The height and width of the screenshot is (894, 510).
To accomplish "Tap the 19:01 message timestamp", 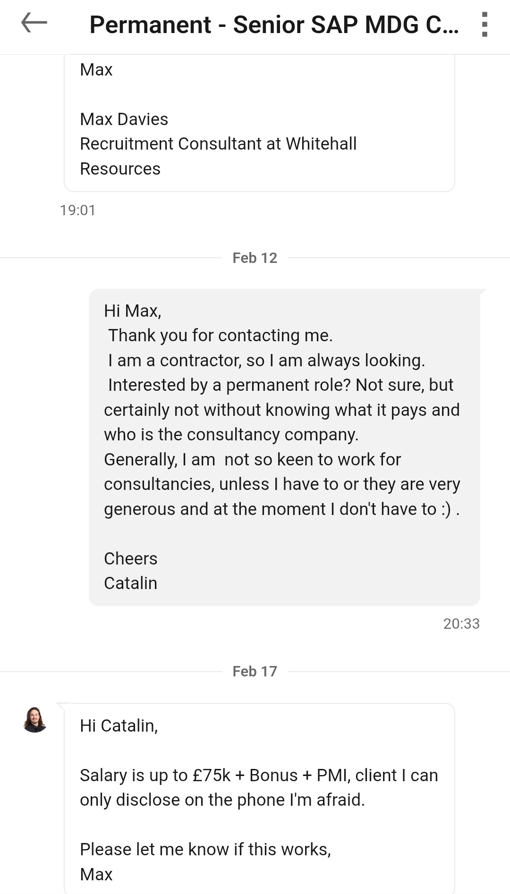I will click(77, 210).
